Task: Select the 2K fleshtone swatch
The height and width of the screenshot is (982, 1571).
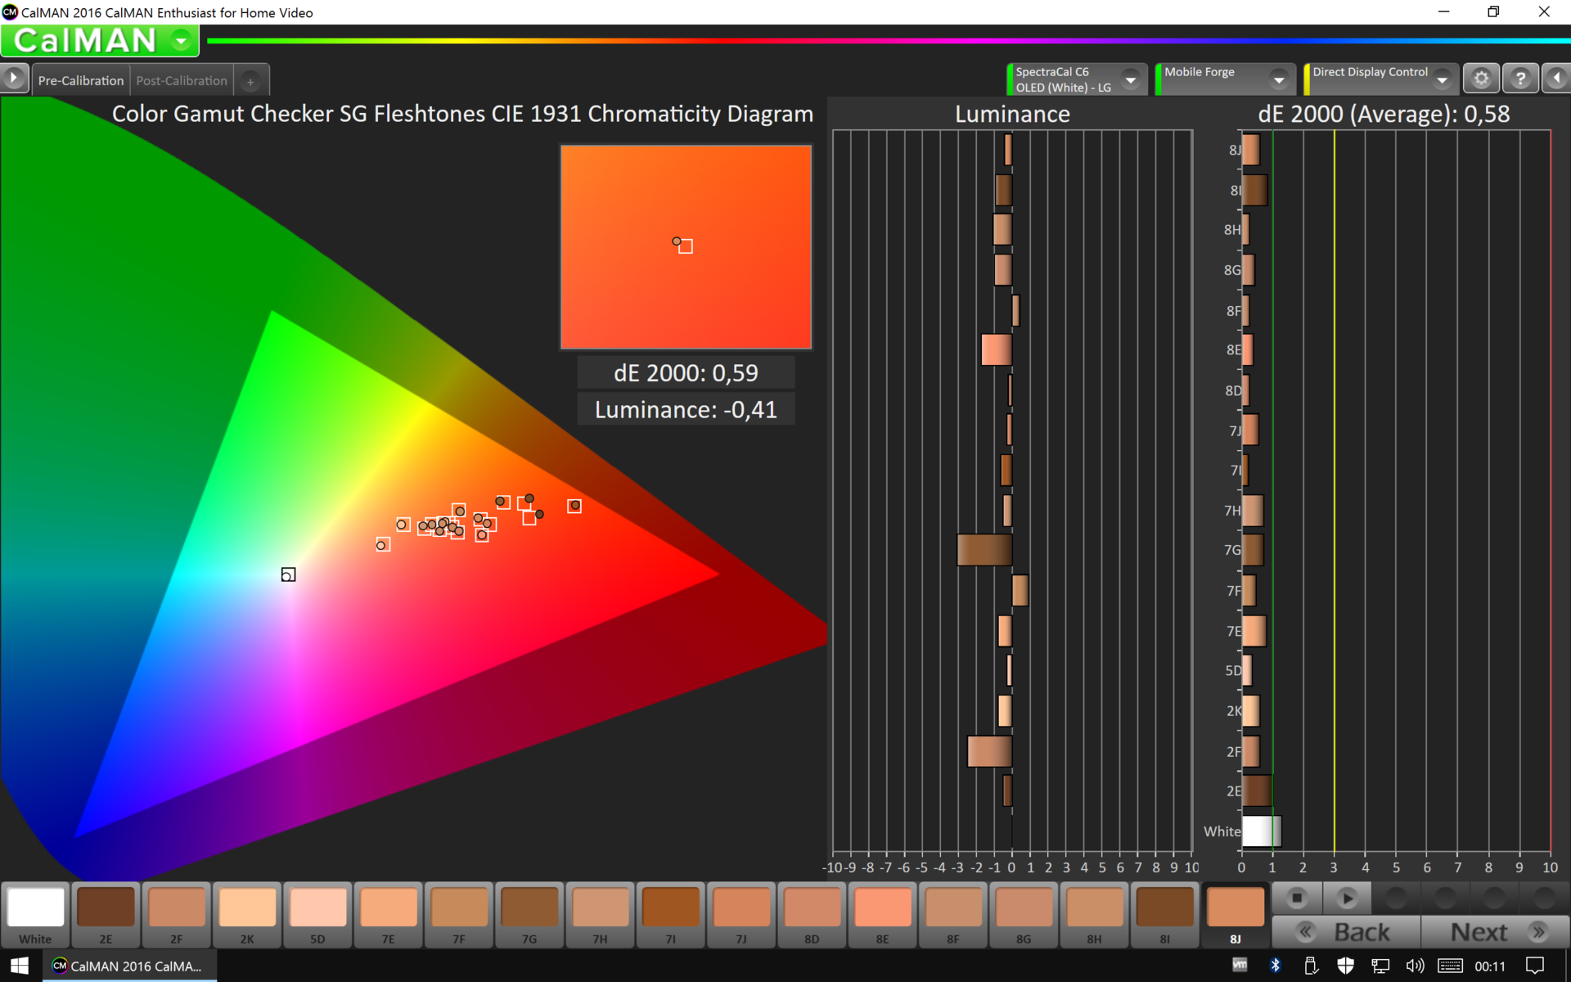Action: click(247, 915)
